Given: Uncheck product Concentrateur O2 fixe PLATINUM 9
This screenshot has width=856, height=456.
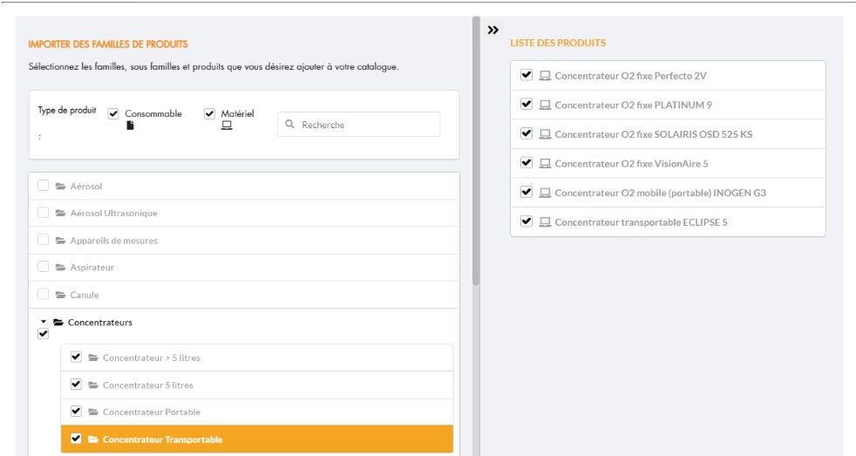Looking at the screenshot, I should tap(527, 104).
